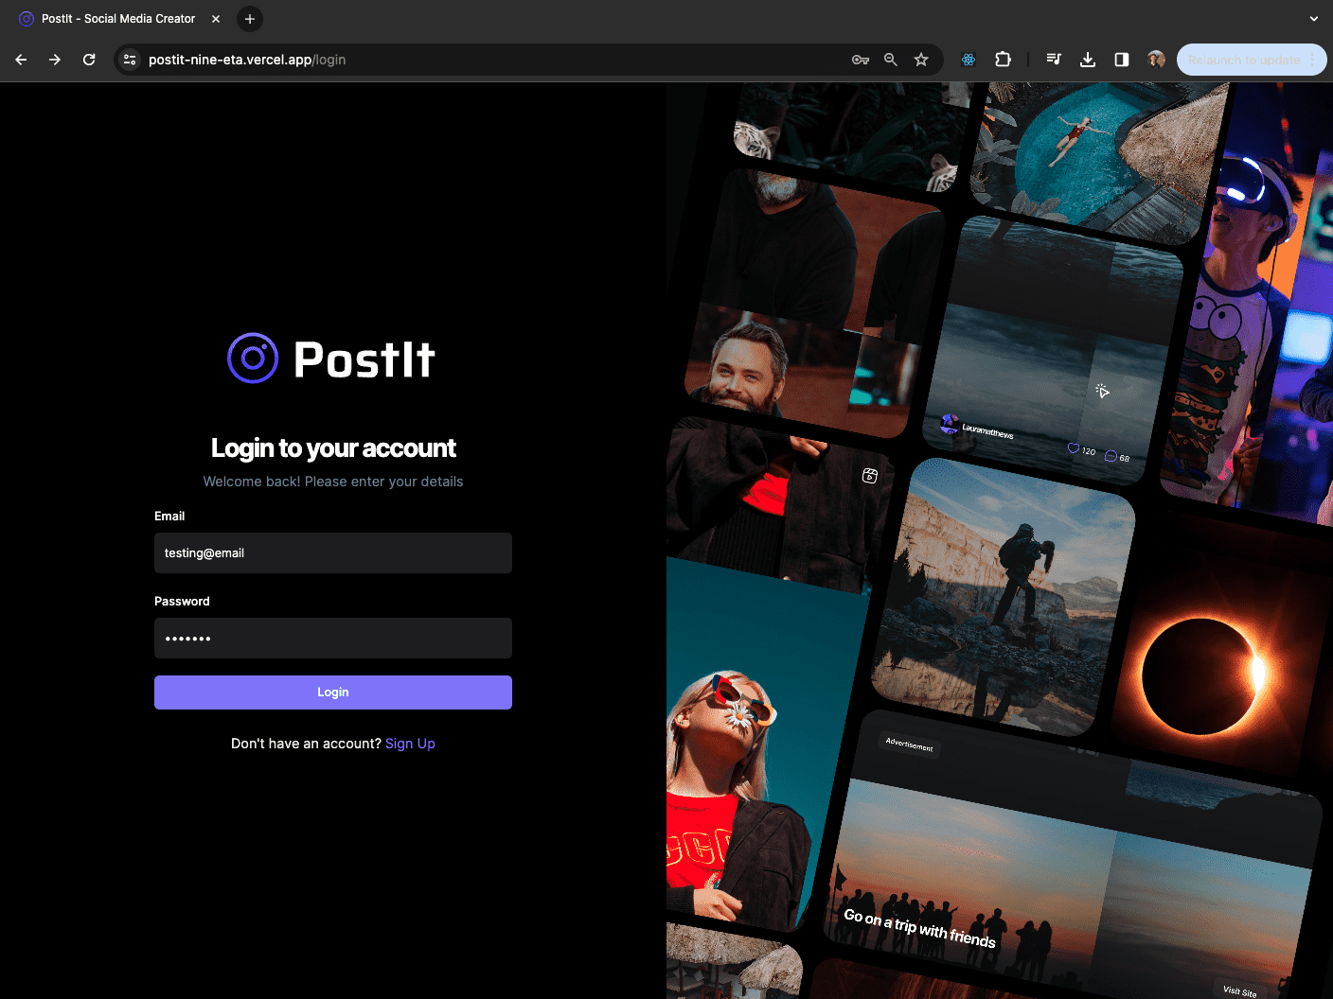
Task: Open a new browser tab
Action: click(250, 19)
